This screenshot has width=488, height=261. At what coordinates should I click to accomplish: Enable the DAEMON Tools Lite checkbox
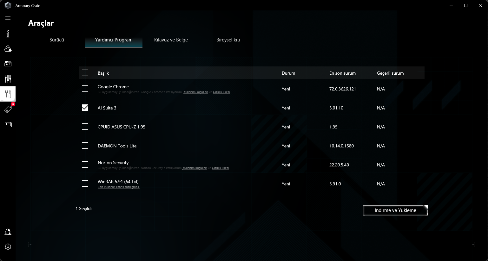click(85, 146)
